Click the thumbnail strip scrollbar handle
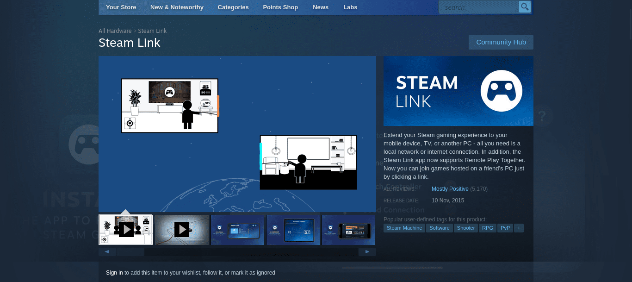 [x=130, y=252]
